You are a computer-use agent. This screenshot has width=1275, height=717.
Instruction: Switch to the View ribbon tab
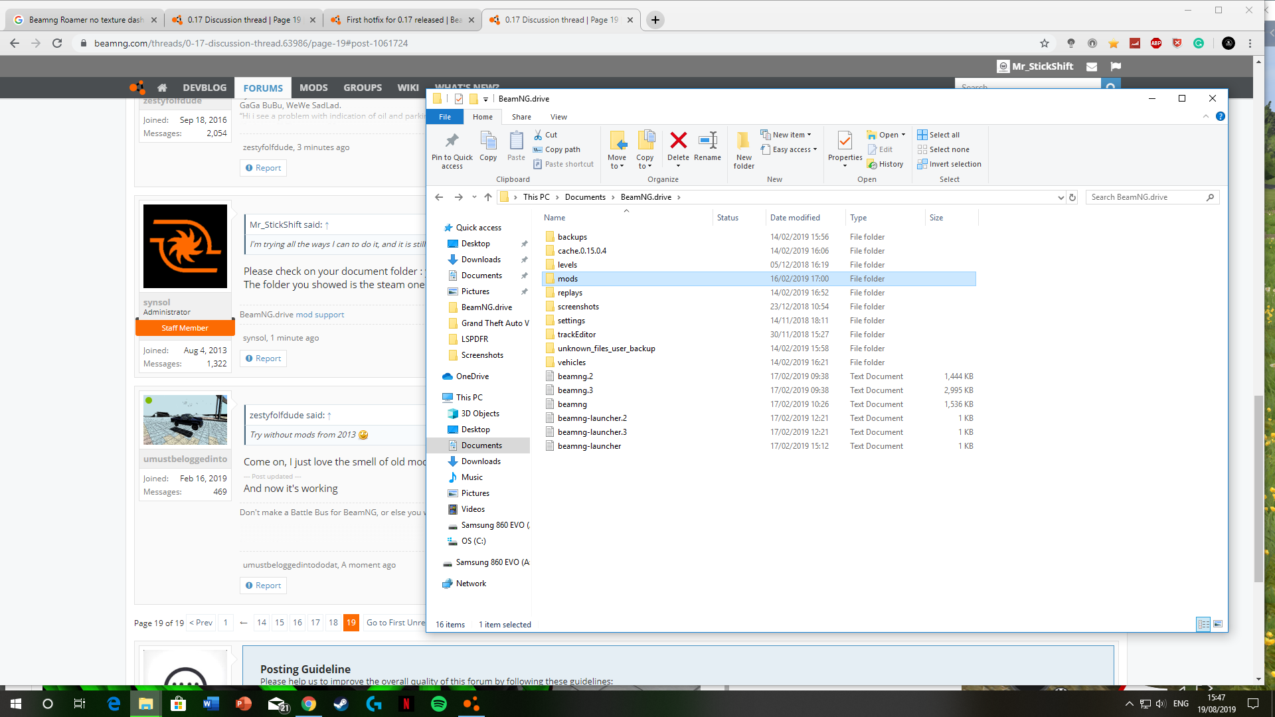tap(558, 117)
